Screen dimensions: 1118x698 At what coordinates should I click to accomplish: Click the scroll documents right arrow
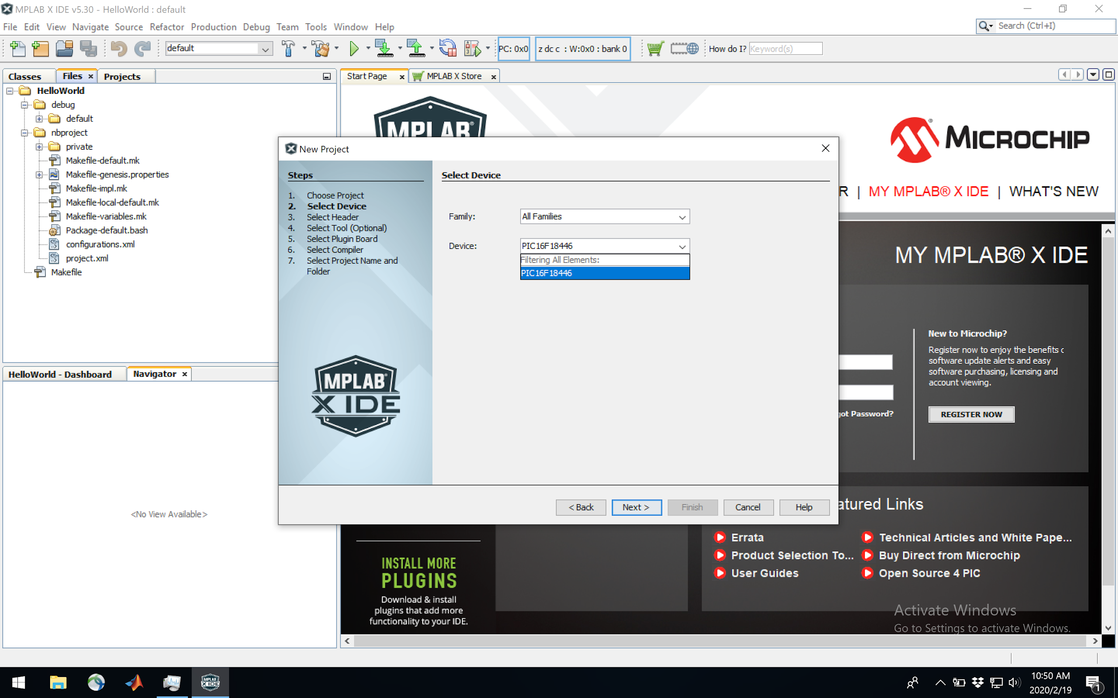[1078, 74]
